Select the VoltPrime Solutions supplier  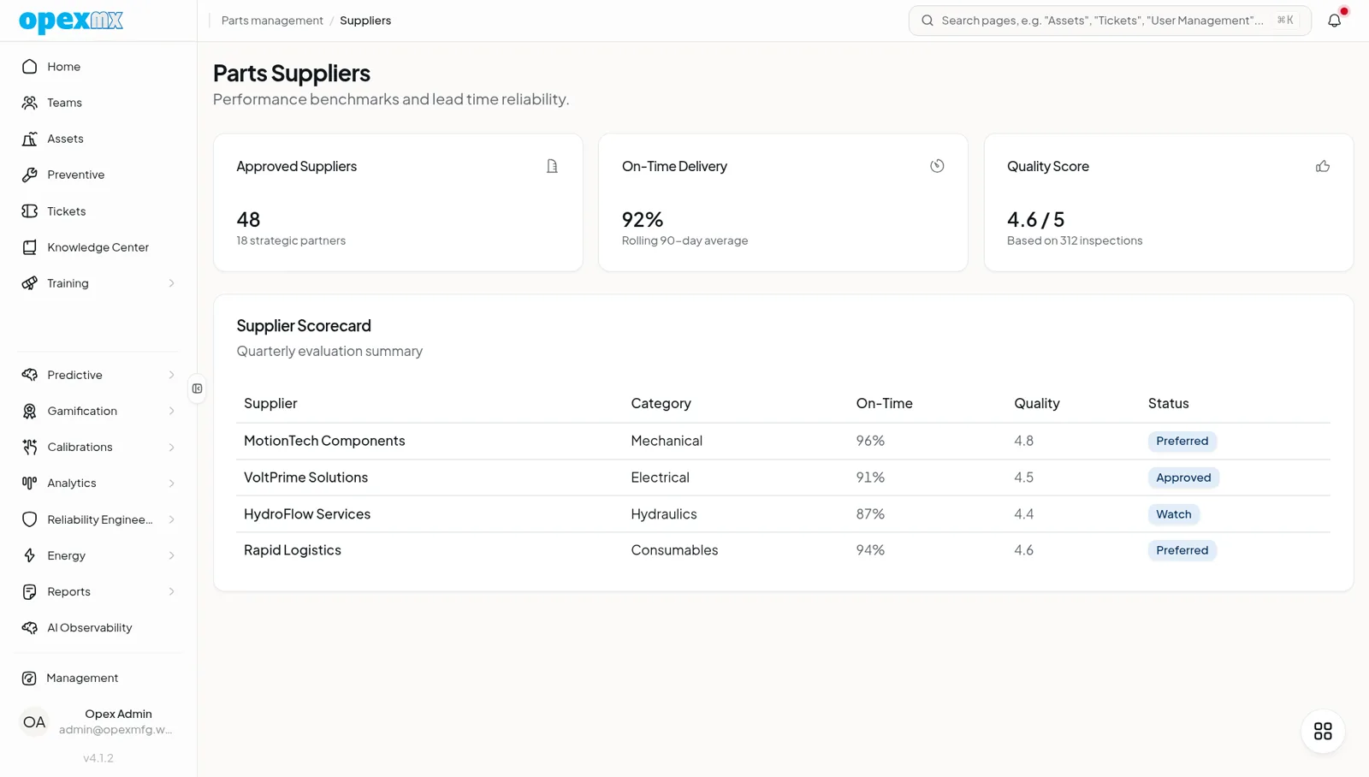tap(305, 477)
